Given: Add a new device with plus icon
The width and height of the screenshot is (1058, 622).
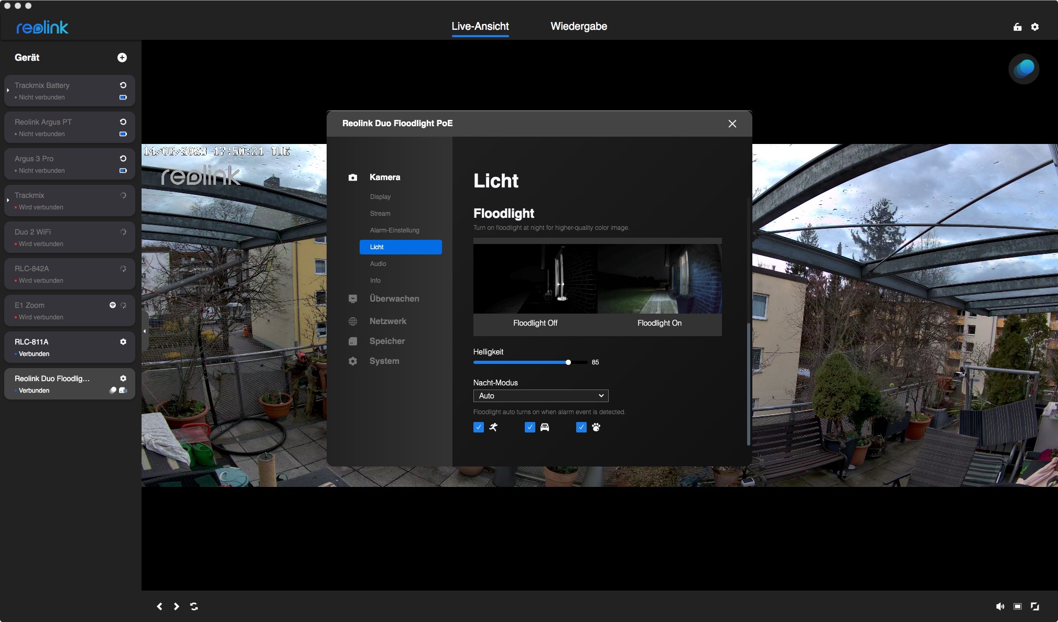Looking at the screenshot, I should [x=122, y=58].
